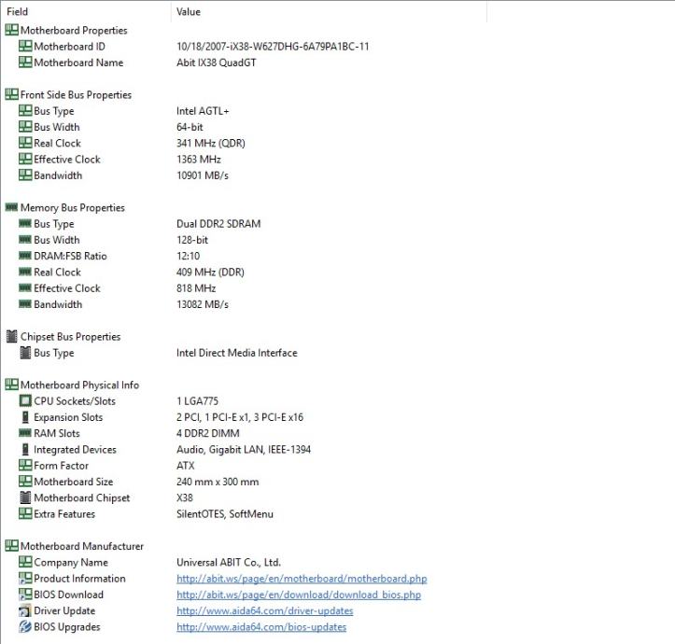Image resolution: width=675 pixels, height=644 pixels.
Task: Select the Motherboard ID value text
Action: point(273,47)
